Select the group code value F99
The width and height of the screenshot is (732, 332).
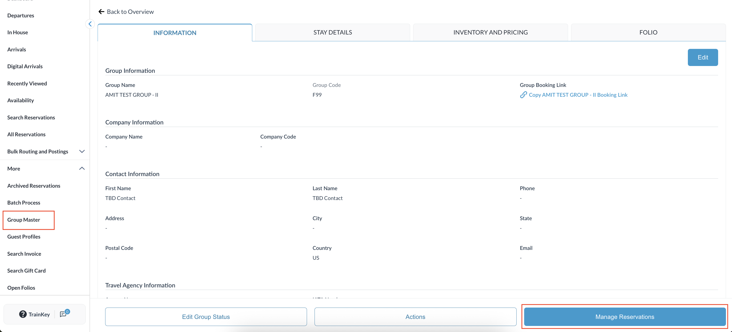click(x=317, y=95)
